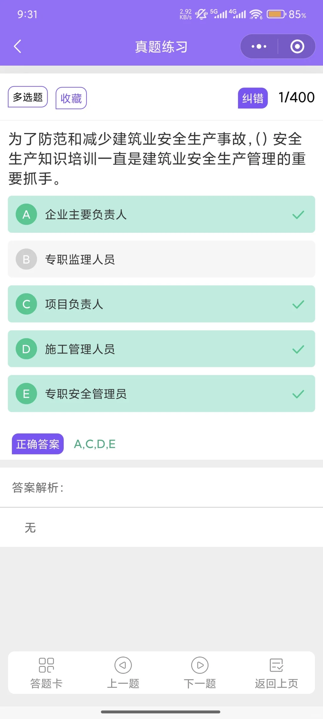The width and height of the screenshot is (323, 719).
Task: Tap the green checkmark on option E
Action: (x=298, y=394)
